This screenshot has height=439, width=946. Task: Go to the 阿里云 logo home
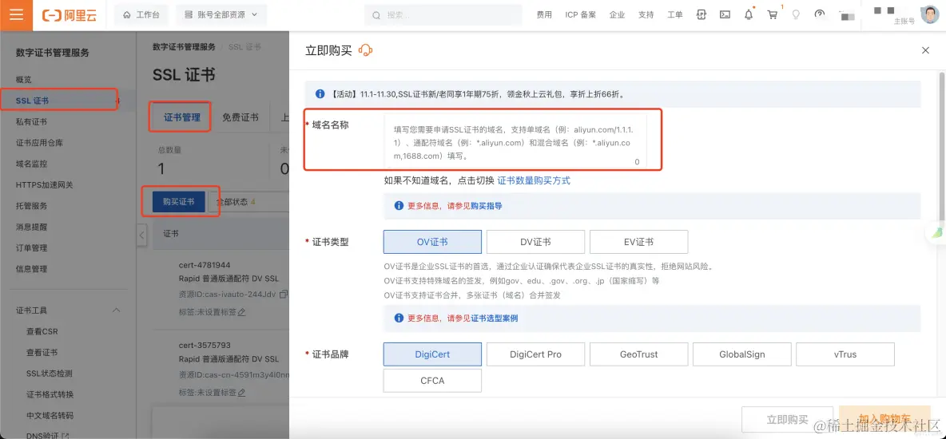[x=70, y=15]
